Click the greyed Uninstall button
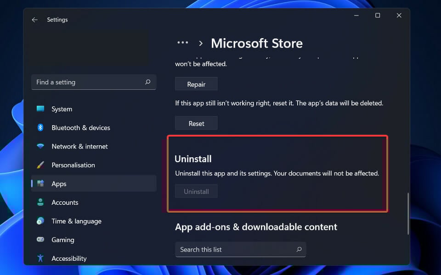 196,192
